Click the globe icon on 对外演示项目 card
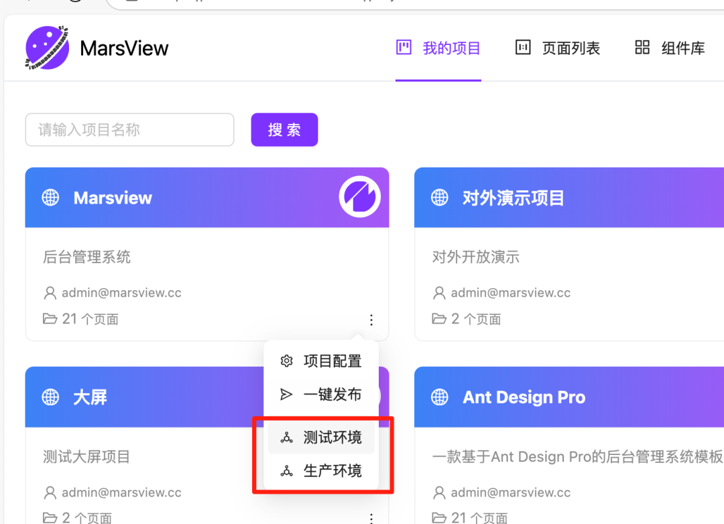 coord(440,198)
